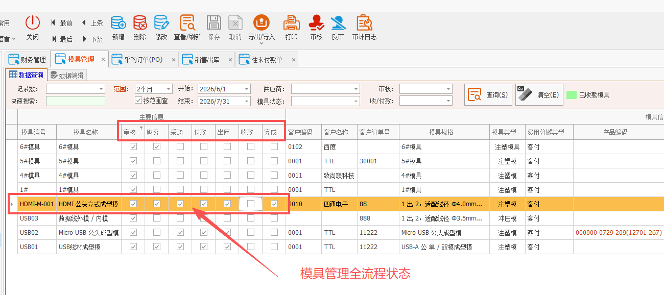Open the 供应商 dropdown
Screen dimensions: 664x295
(356, 89)
